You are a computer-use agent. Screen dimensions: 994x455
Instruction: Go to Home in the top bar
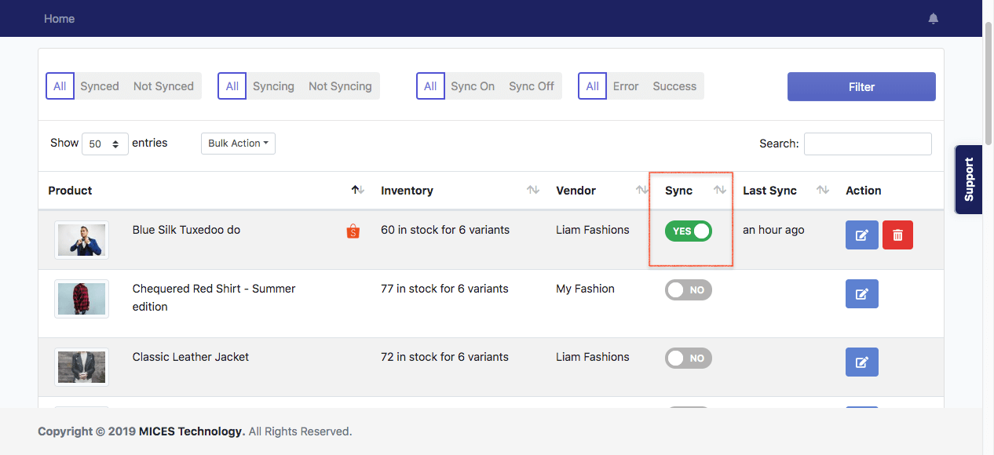(59, 19)
